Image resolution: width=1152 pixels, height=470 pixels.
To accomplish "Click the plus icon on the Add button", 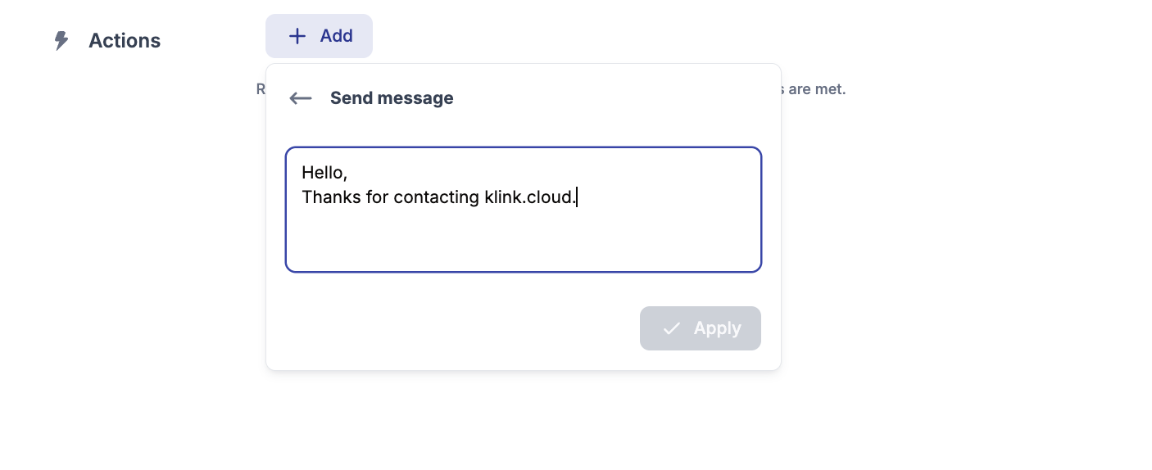I will [x=297, y=36].
